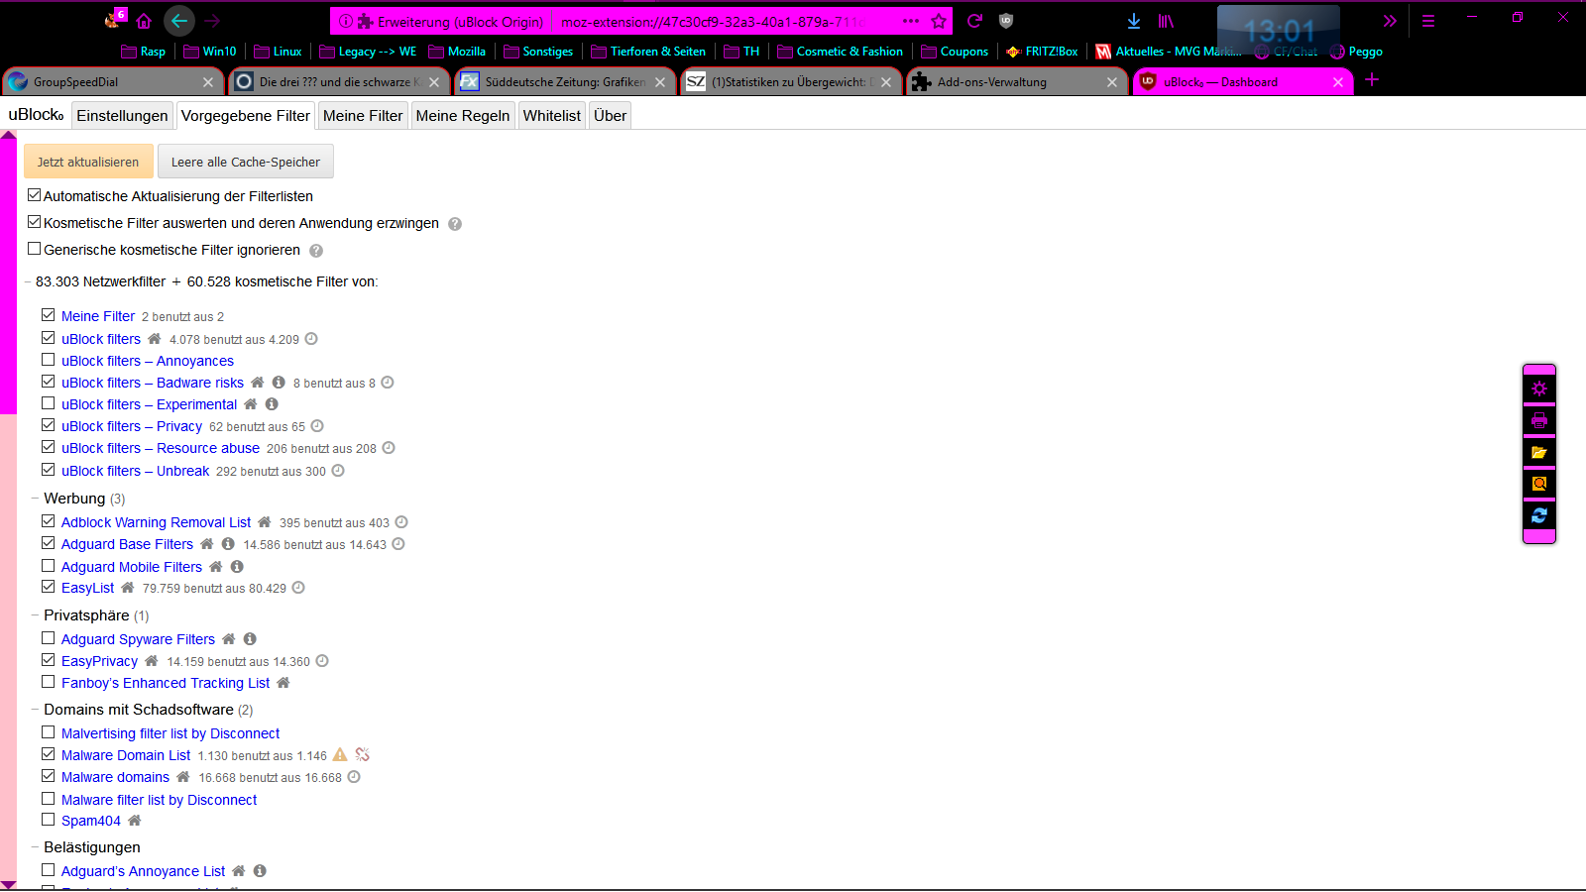Open the Einstellungen tab

tap(122, 116)
